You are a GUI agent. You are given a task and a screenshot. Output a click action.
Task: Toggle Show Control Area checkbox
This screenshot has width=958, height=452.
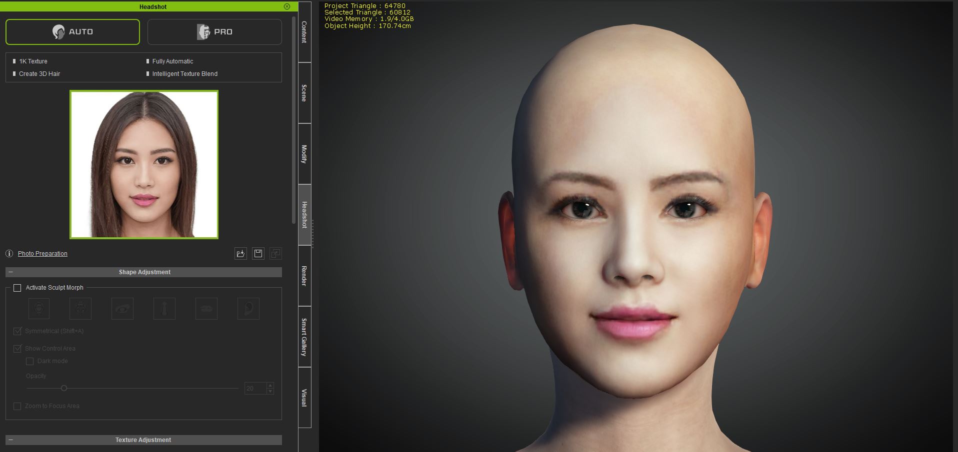(x=17, y=349)
